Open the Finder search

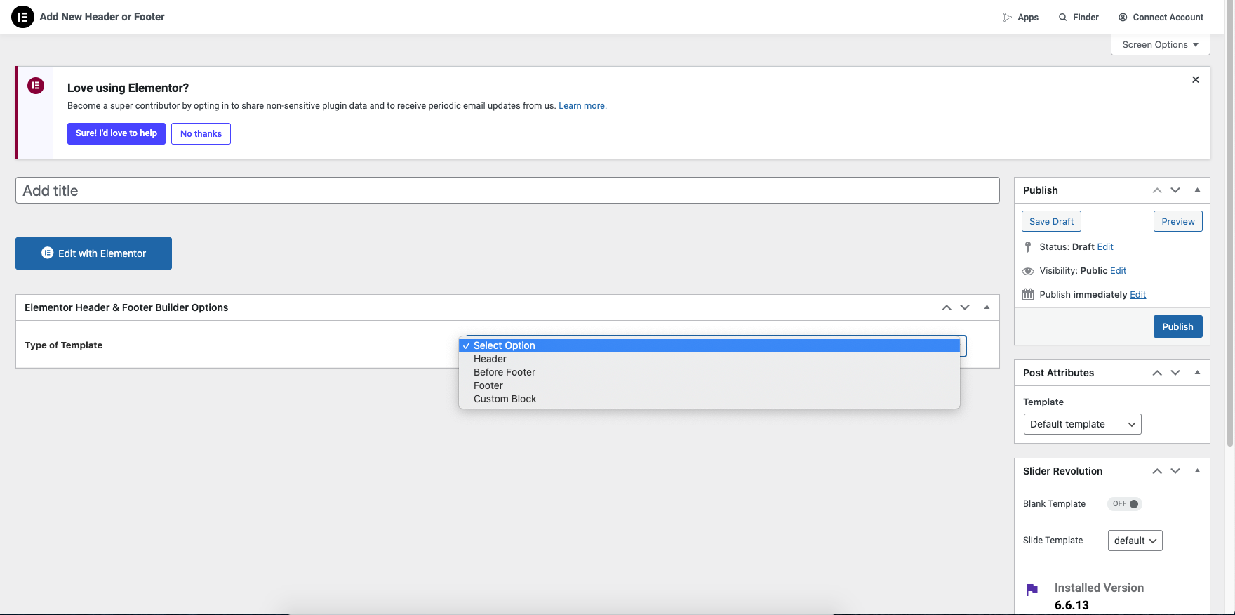1079,18
